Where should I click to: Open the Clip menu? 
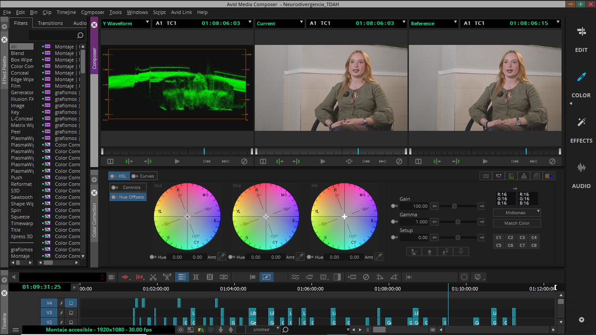(47, 12)
